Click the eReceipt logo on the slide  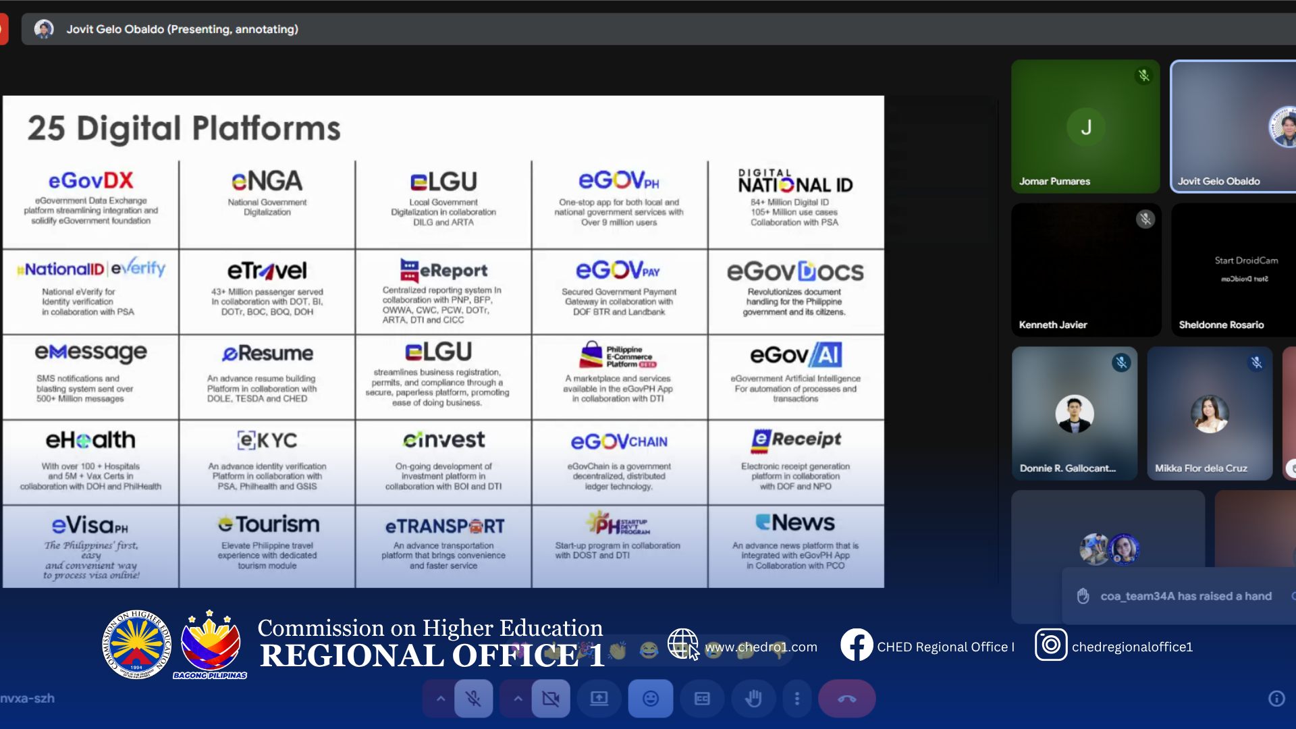click(795, 439)
